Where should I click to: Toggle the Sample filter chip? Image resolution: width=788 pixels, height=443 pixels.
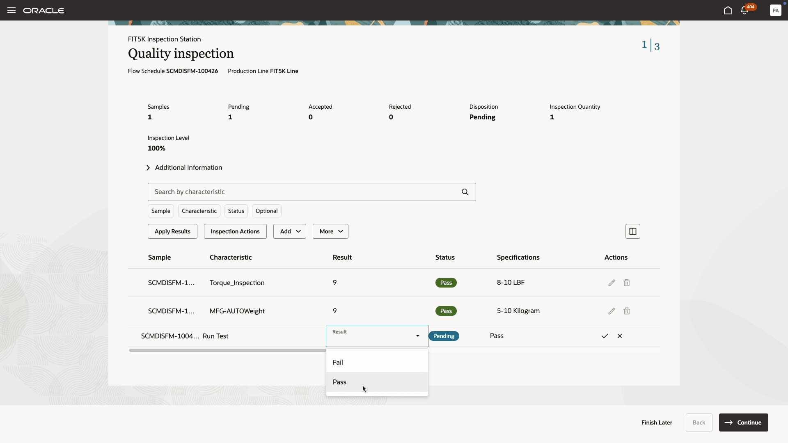tap(160, 211)
